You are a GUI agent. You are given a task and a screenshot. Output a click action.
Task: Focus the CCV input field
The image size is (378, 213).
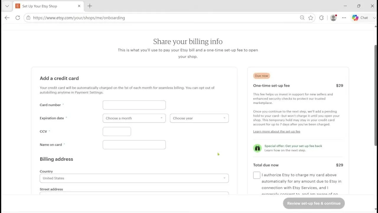click(x=117, y=132)
